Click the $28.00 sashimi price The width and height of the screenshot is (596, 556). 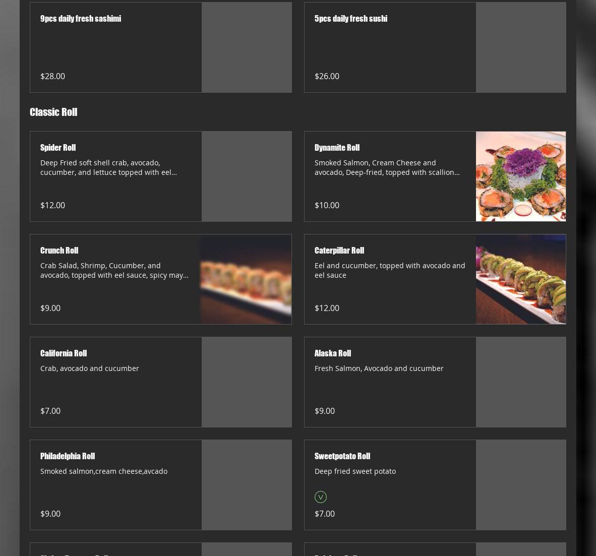point(53,76)
